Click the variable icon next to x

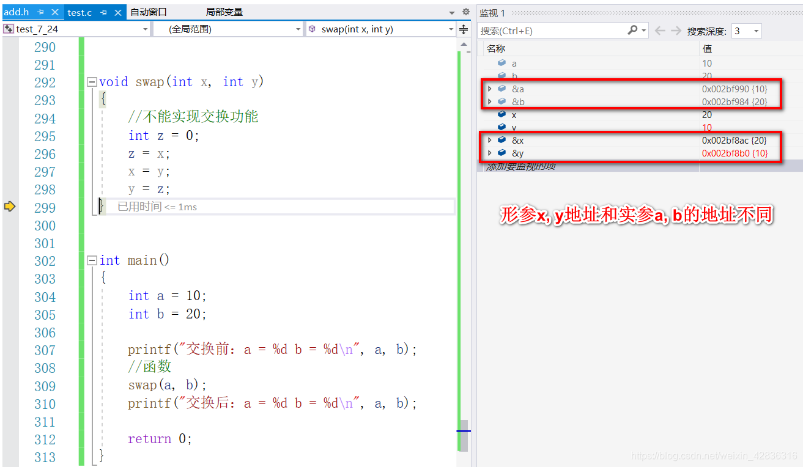click(502, 115)
